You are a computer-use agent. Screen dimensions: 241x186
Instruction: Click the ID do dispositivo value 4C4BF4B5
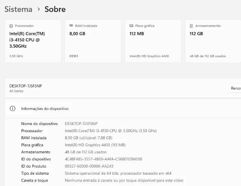pos(104,159)
